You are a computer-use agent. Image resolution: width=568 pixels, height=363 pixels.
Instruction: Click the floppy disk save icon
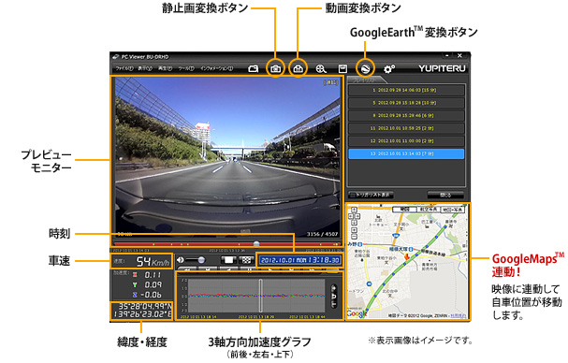[x=342, y=69]
